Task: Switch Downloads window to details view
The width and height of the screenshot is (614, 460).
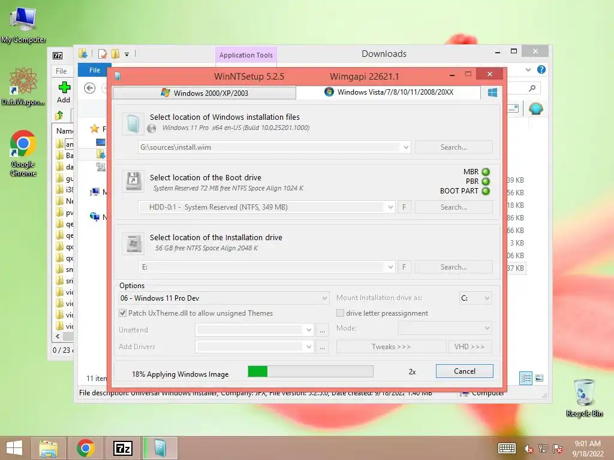Action: tap(526, 379)
